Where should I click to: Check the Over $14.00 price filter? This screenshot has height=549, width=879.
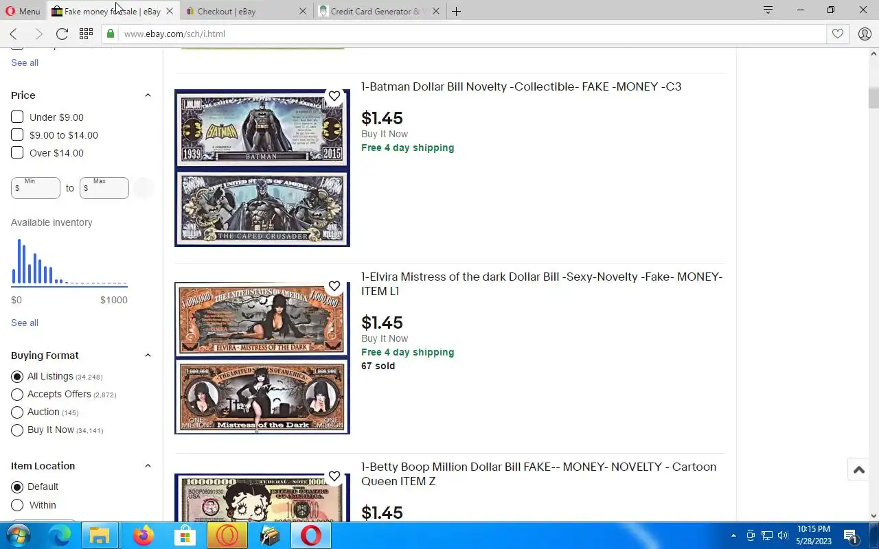(17, 153)
